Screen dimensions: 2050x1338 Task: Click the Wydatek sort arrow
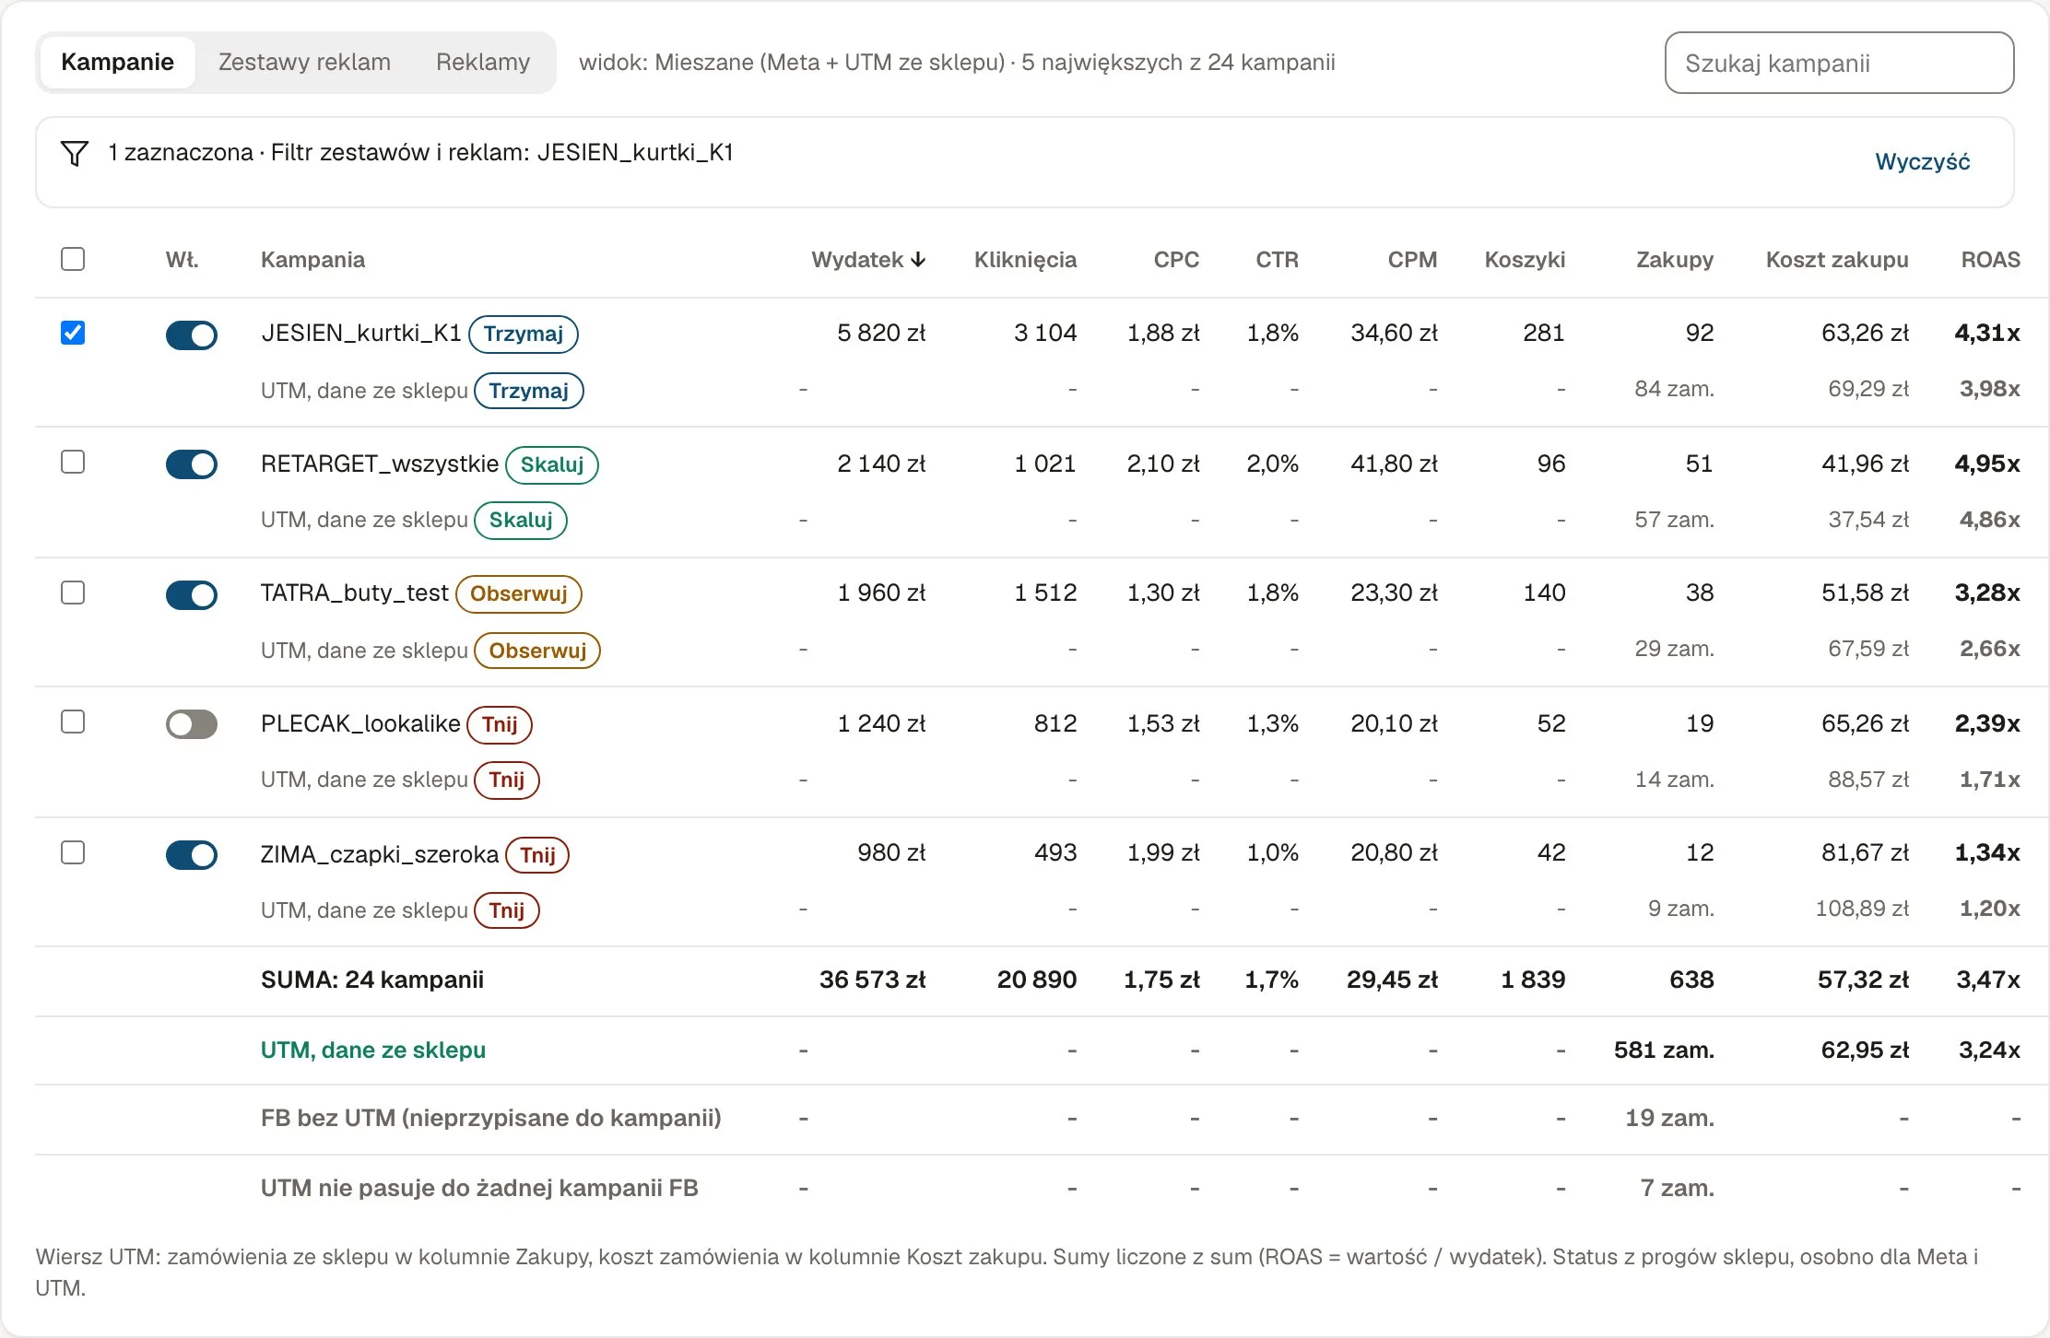[x=918, y=260]
